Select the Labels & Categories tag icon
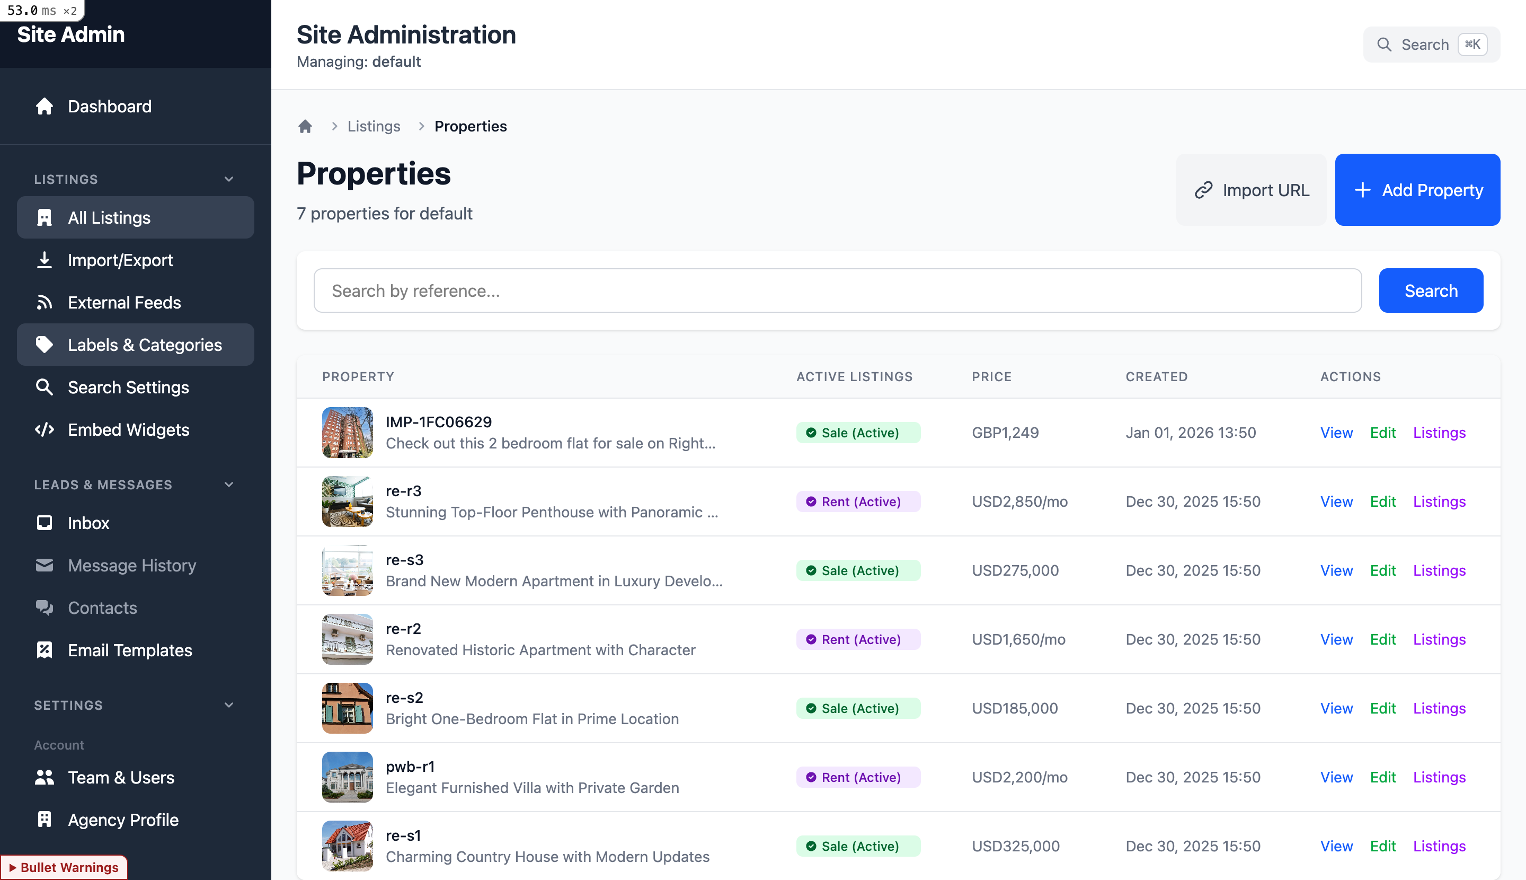1526x880 pixels. (x=45, y=345)
